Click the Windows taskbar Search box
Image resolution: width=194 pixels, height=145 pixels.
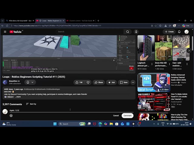click(72, 124)
